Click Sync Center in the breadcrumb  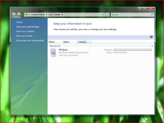click(x=54, y=14)
